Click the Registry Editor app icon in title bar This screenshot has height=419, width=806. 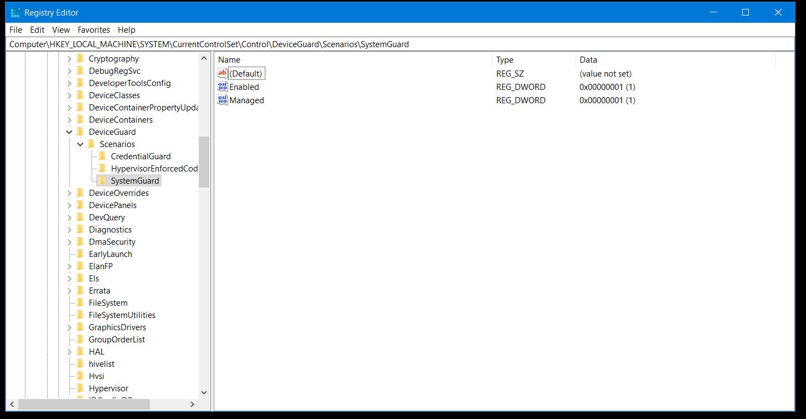point(15,12)
